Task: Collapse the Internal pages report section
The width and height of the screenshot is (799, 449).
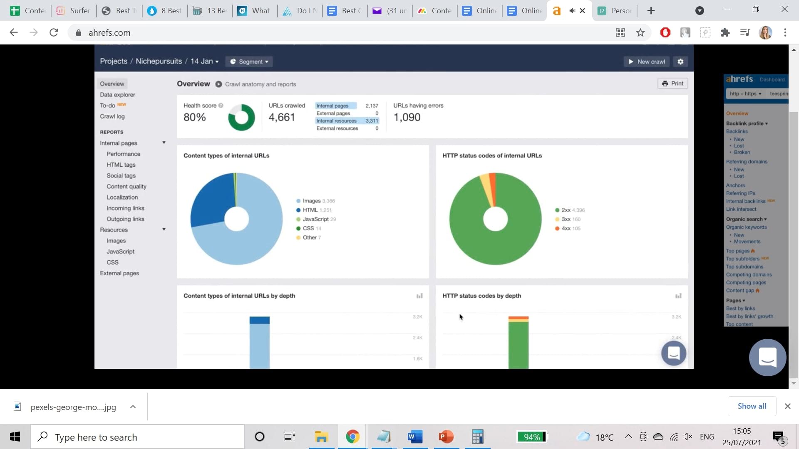Action: coord(164,143)
